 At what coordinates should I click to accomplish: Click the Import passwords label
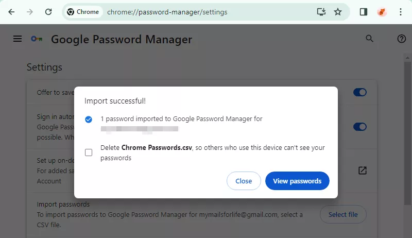tap(63, 204)
